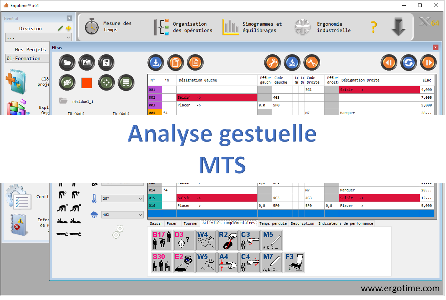Open the Division dropdown
This screenshot has width=446, height=300.
click(38, 37)
